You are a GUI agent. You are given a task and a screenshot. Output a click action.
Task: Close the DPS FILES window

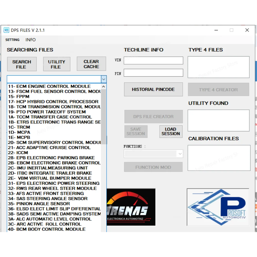point(247,30)
